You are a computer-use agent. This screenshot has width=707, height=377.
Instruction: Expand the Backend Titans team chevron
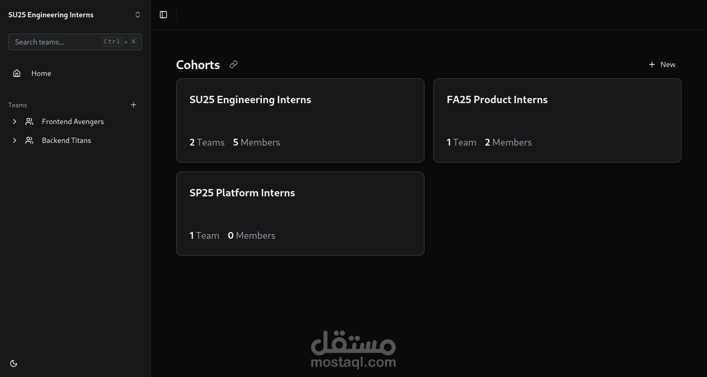pyautogui.click(x=15, y=140)
